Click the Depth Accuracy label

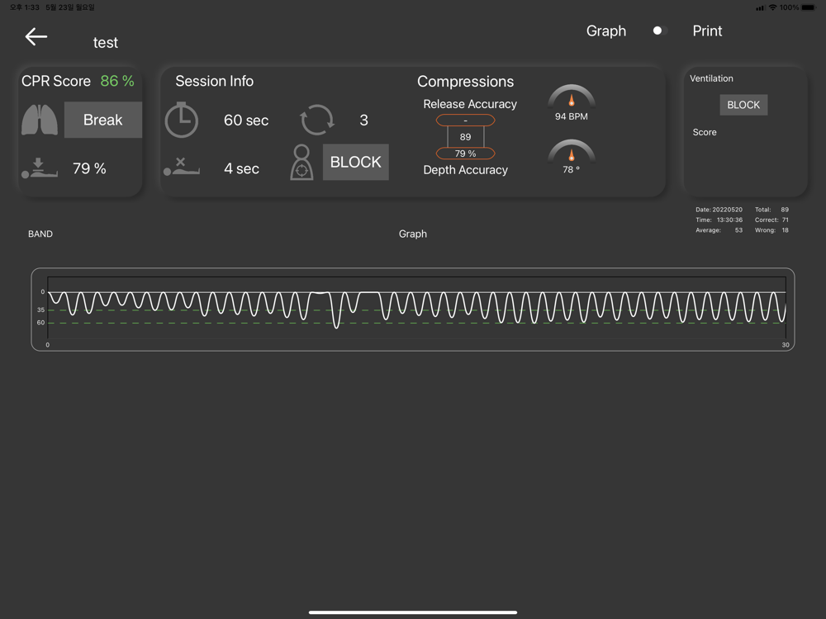point(465,170)
